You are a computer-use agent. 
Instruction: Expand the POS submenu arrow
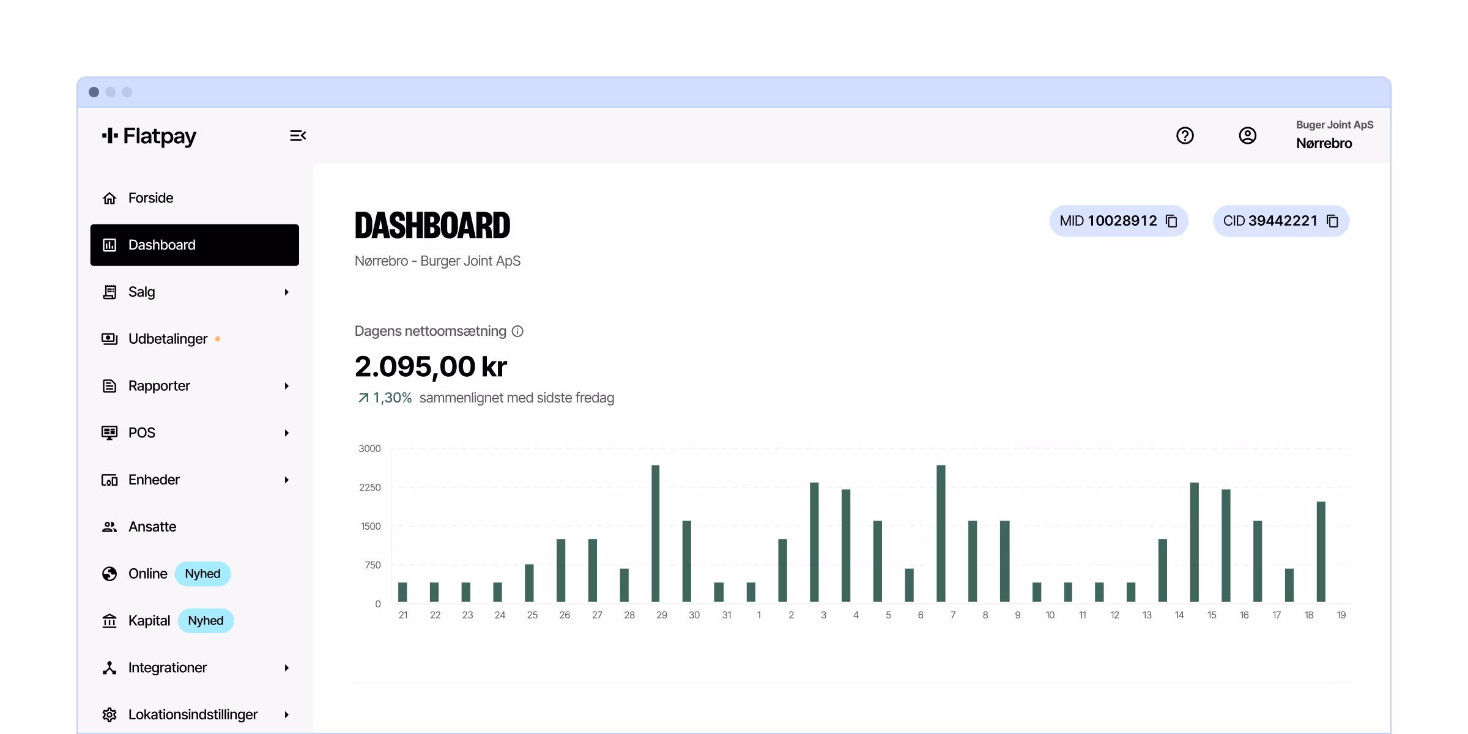pyautogui.click(x=286, y=433)
